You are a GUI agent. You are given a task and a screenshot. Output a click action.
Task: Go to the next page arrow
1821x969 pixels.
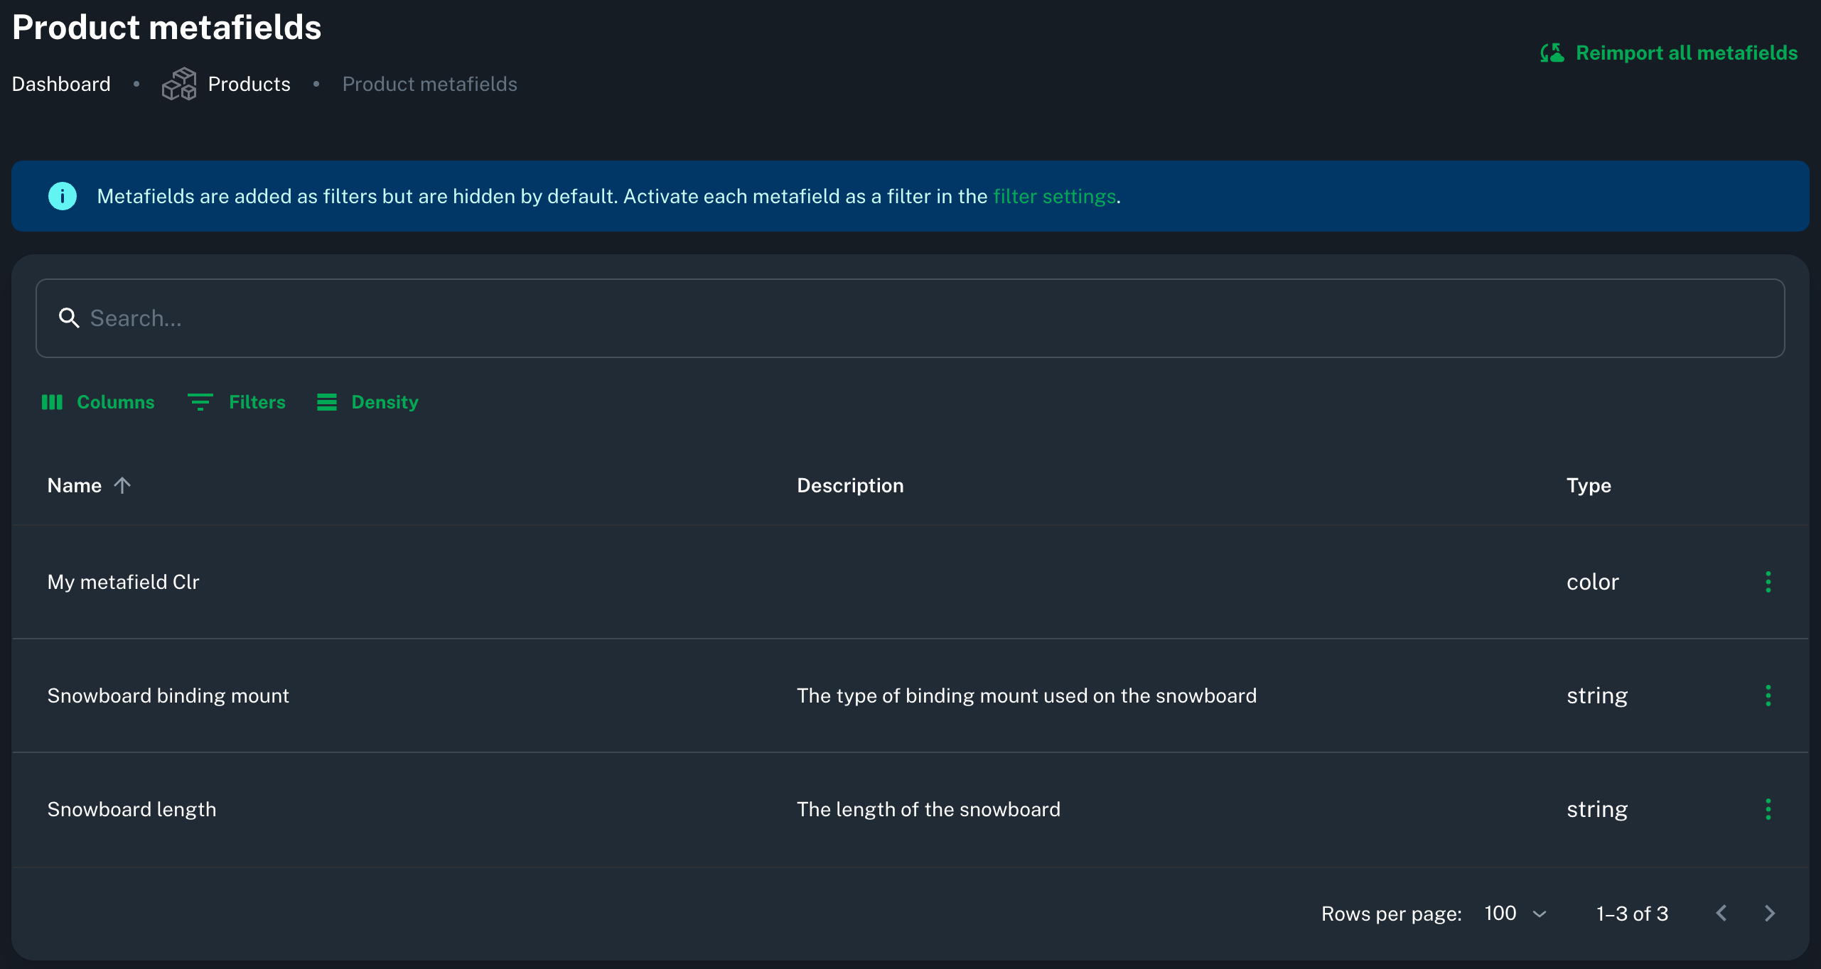[x=1770, y=914]
